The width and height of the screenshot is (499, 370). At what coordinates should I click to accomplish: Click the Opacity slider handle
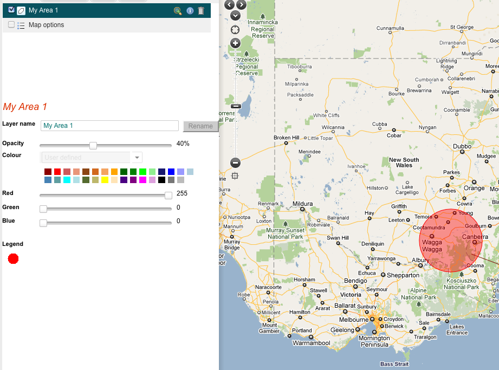[93, 145]
